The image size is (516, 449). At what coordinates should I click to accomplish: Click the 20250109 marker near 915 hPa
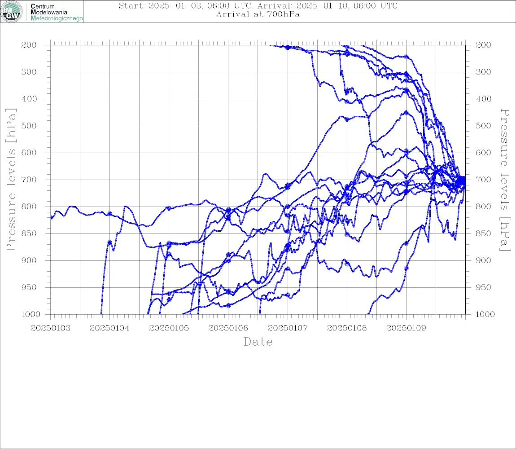point(406,268)
